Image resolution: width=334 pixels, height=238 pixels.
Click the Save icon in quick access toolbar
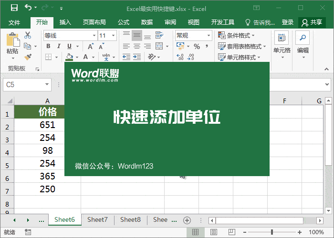(14, 8)
